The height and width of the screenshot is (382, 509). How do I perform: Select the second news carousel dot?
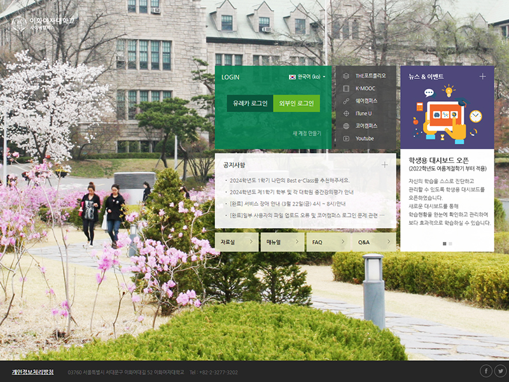[450, 244]
